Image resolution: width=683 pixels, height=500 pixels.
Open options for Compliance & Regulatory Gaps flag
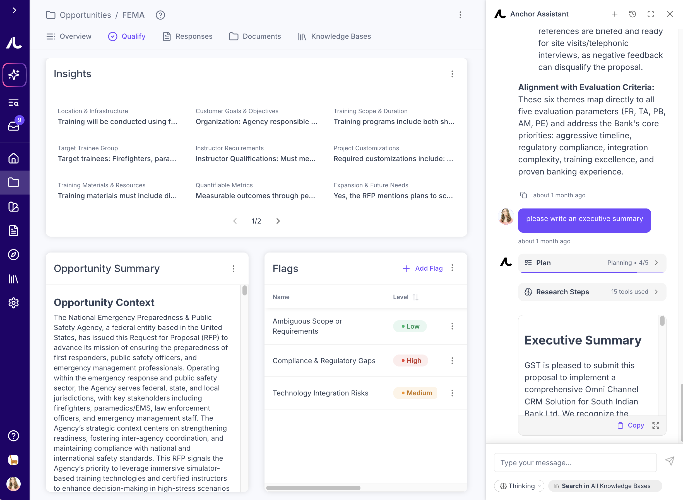[452, 361]
